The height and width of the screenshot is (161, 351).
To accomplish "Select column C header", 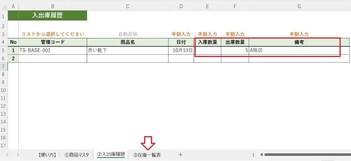I will click(128, 6).
